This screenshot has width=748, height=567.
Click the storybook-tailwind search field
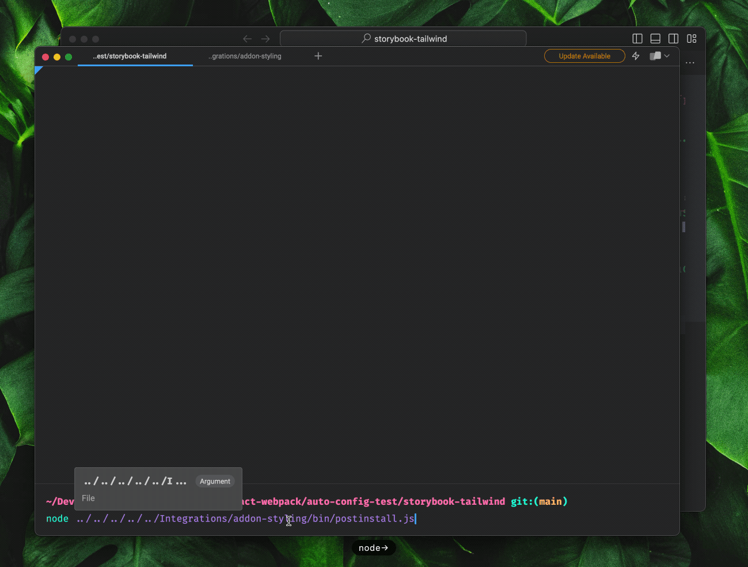[x=411, y=39]
